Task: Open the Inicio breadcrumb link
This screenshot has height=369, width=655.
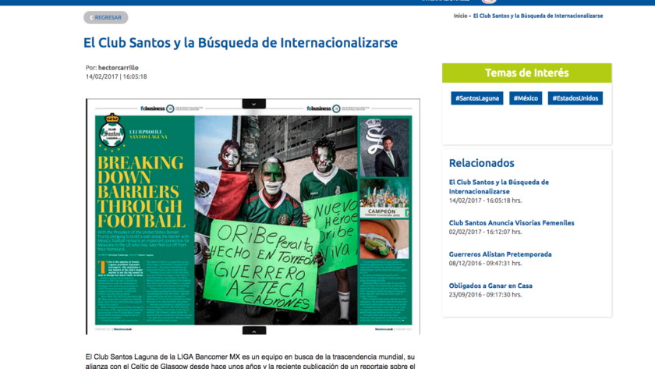Action: [460, 16]
